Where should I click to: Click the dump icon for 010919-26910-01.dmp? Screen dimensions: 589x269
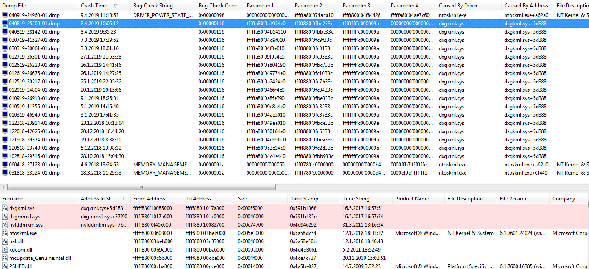5,98
